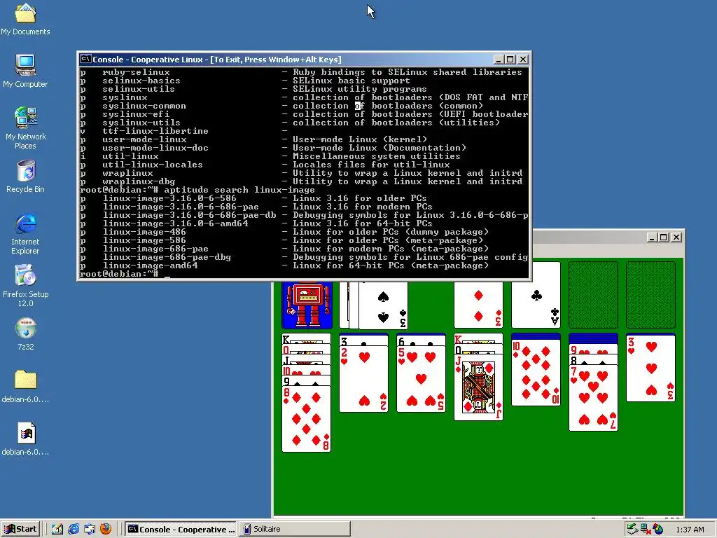Click the ace of clubs foundation pile
Image resolution: width=717 pixels, height=538 pixels.
click(536, 295)
